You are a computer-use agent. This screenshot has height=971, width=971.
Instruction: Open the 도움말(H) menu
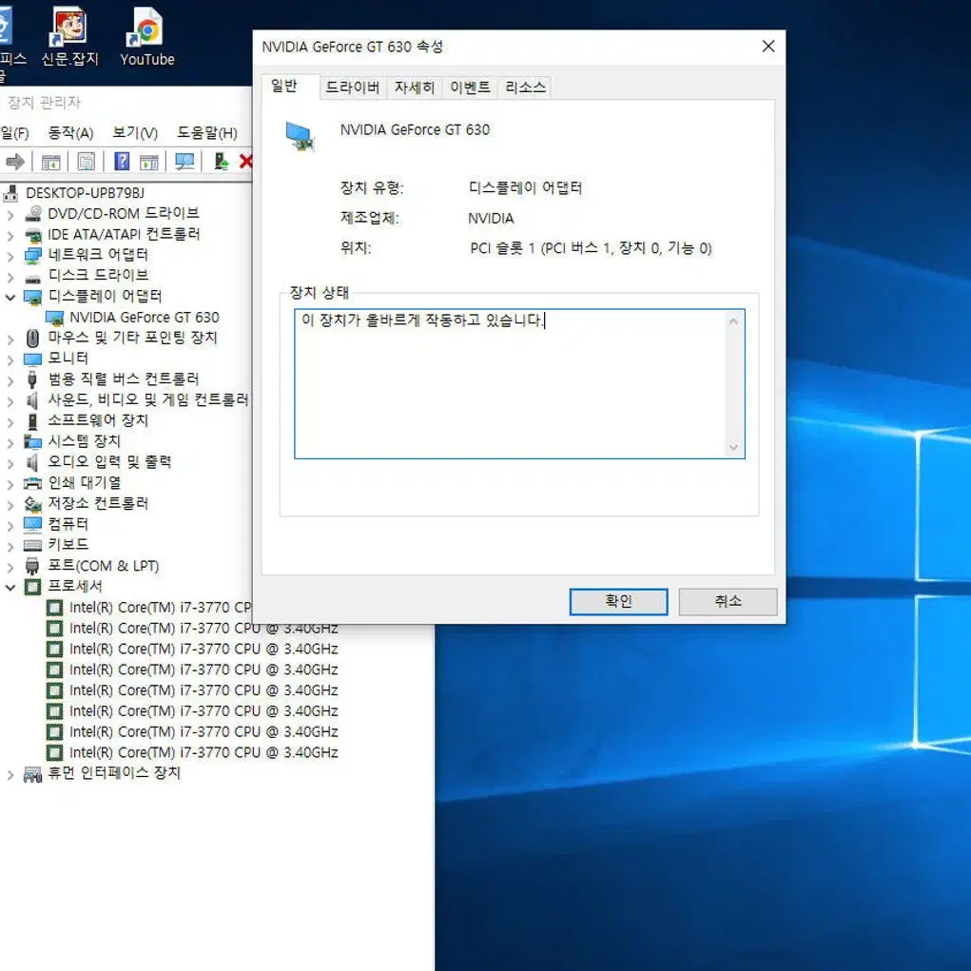click(x=206, y=133)
